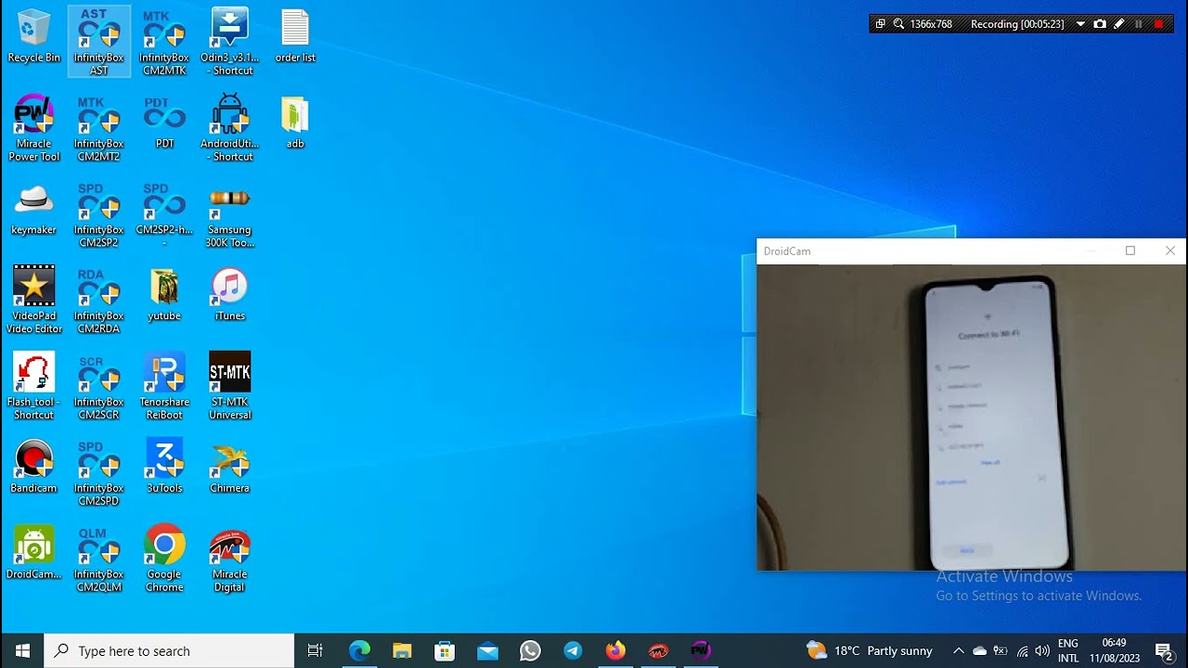Select the VideoPad Video Editor icon

(33, 300)
